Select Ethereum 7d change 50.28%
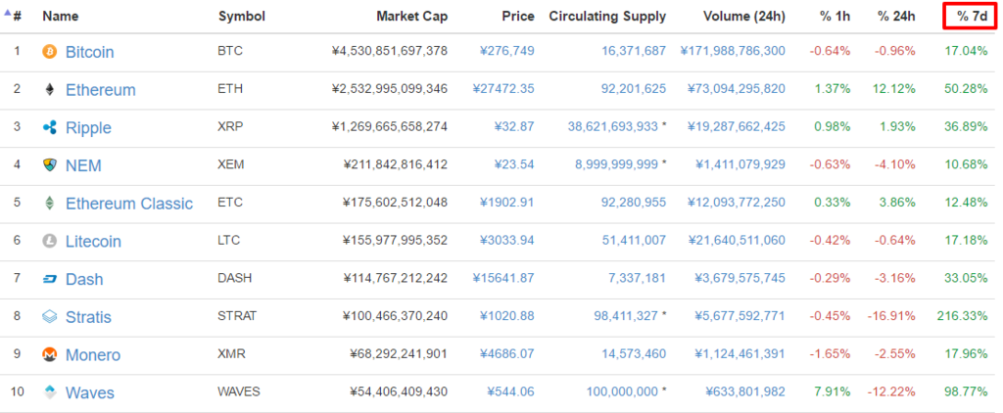 [966, 89]
